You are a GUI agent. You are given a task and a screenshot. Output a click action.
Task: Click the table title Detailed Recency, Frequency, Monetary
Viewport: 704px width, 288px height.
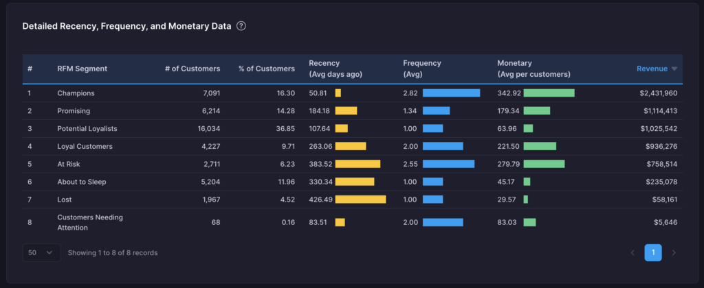tap(126, 26)
